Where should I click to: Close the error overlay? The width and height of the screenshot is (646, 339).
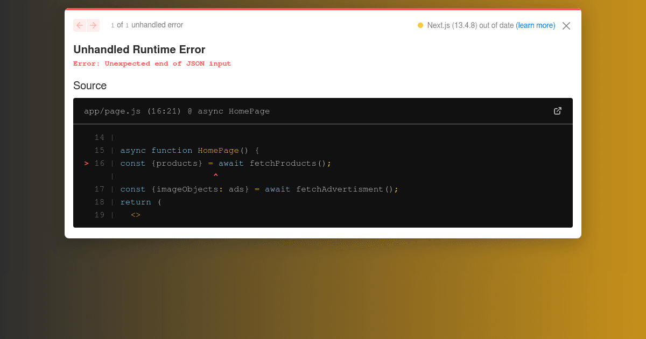click(x=566, y=26)
